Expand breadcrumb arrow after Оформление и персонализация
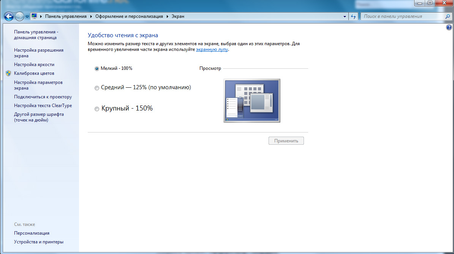 point(167,17)
